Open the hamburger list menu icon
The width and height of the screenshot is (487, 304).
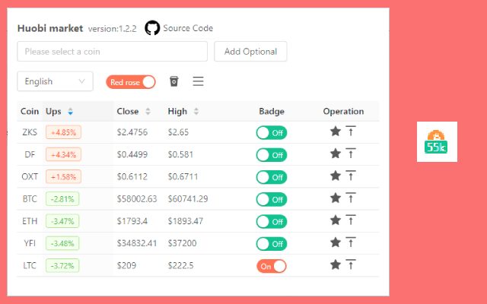198,81
